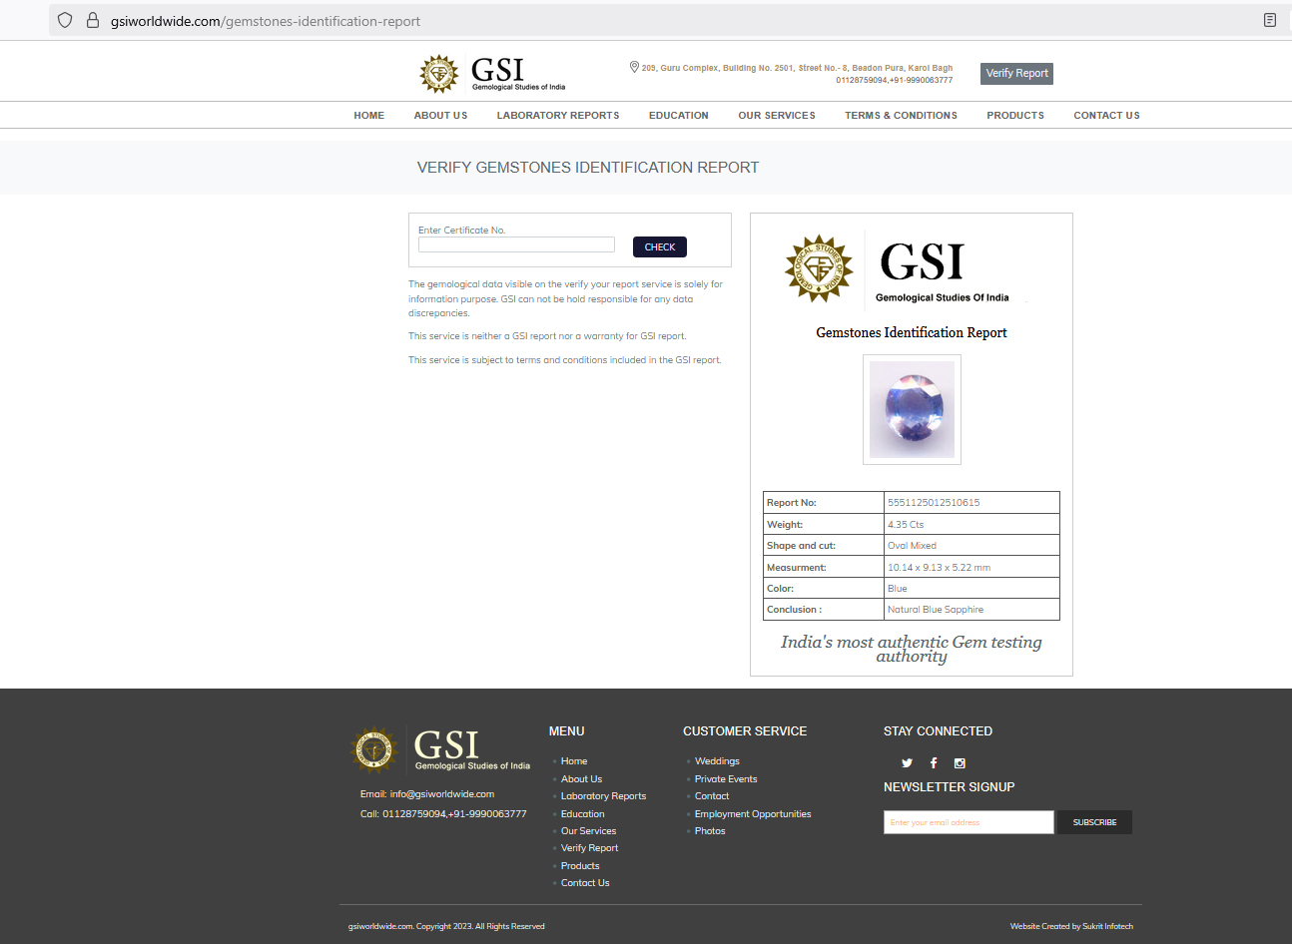The height and width of the screenshot is (944, 1292).
Task: Click the GSI emblem in the report card
Action: pyautogui.click(x=819, y=268)
